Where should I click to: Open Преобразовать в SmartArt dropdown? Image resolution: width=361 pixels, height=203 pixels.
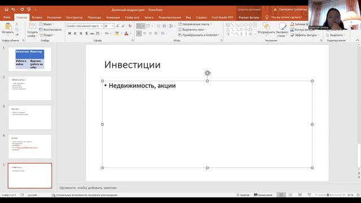click(x=199, y=35)
